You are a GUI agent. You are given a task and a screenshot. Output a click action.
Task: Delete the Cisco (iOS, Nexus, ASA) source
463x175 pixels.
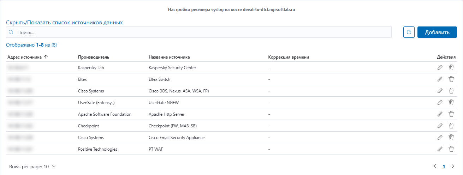pyautogui.click(x=451, y=91)
